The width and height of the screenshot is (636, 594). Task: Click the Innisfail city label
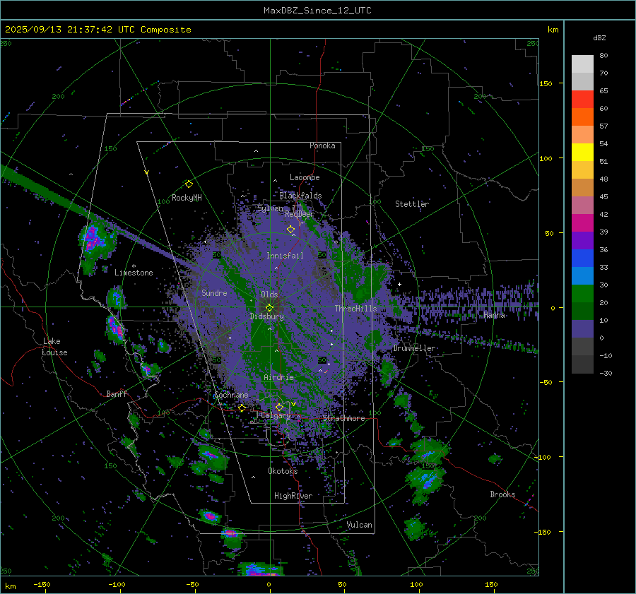coord(285,256)
